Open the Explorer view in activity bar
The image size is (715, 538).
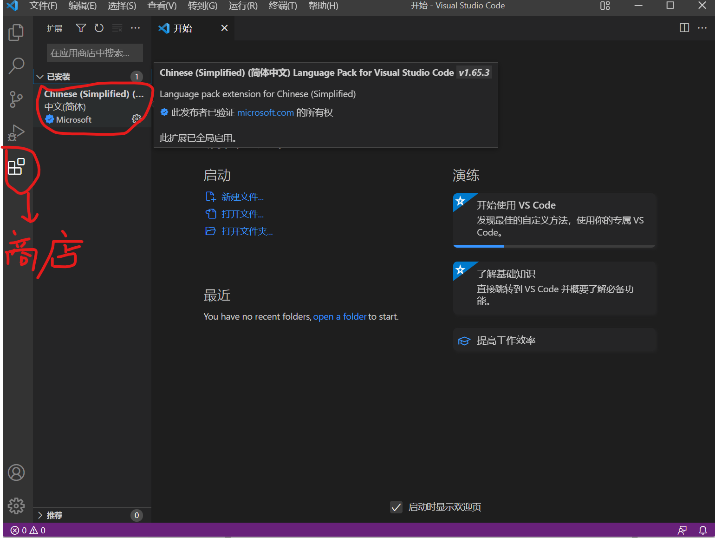pos(16,32)
